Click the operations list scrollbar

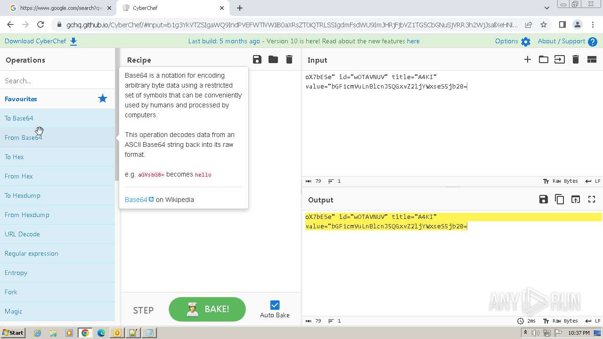coord(117,114)
